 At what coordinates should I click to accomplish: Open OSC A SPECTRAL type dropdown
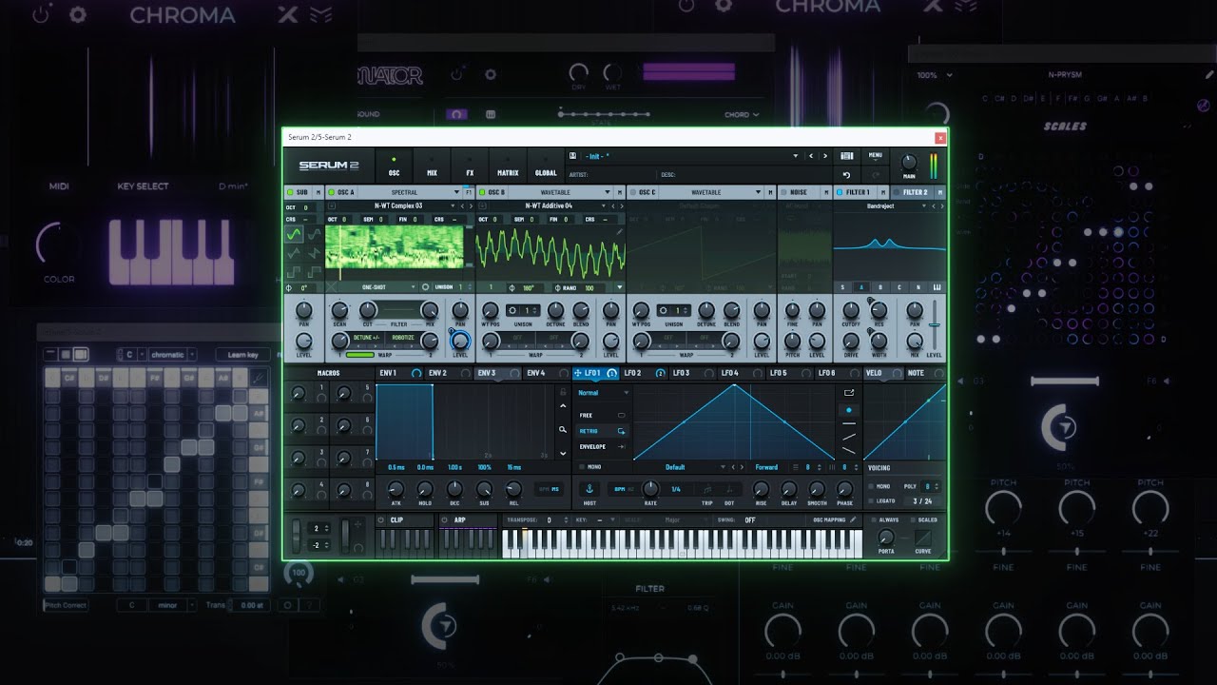click(409, 192)
